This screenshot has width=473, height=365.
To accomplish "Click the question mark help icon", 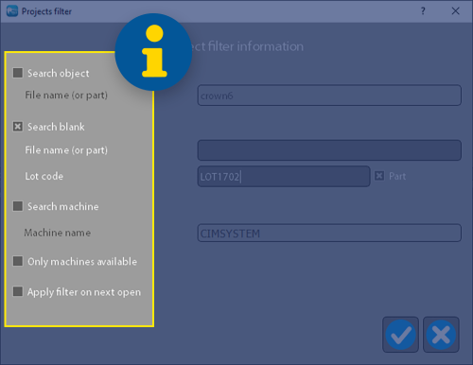I will (x=423, y=11).
